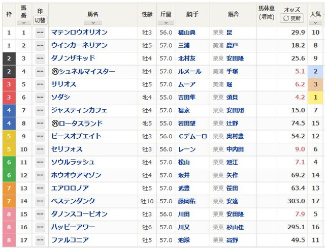Image resolution: width=325 pixels, height=248 pixels.
Task: Click the blue second-favorite popularity cell
Action: tap(315, 71)
